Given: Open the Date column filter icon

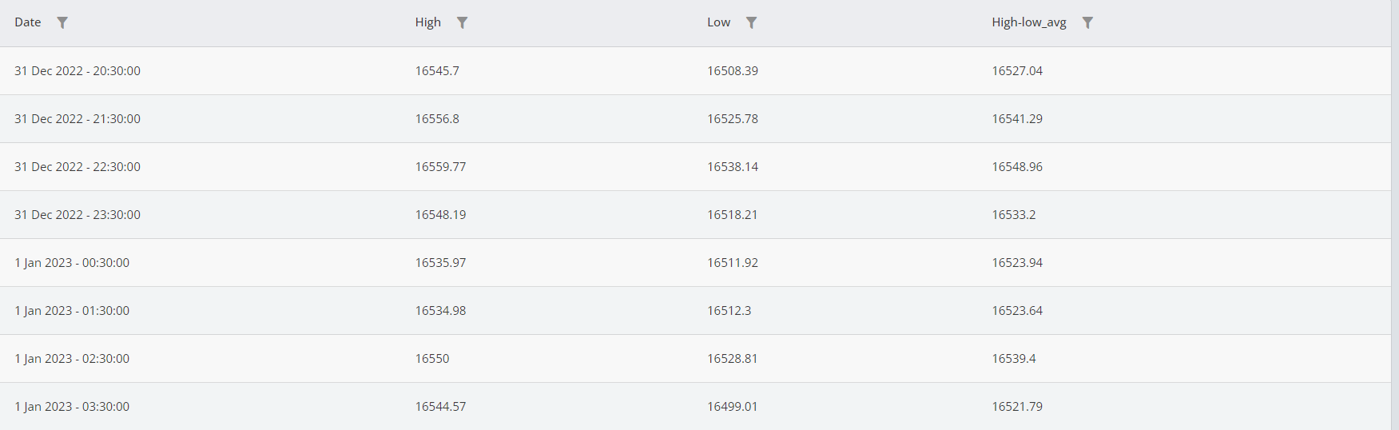Looking at the screenshot, I should coord(62,22).
